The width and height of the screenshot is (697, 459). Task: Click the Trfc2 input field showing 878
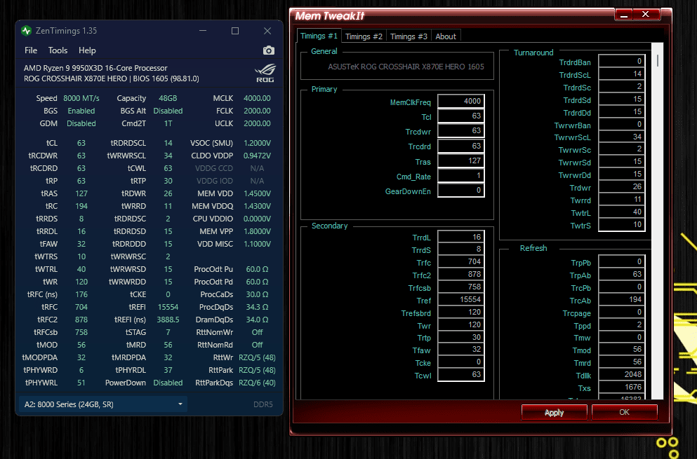click(461, 274)
